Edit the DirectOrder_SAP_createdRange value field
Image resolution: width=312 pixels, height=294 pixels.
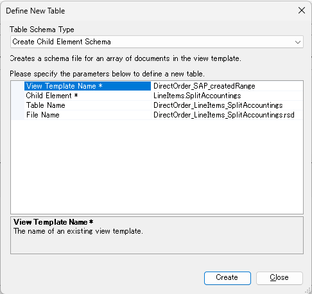coord(227,86)
